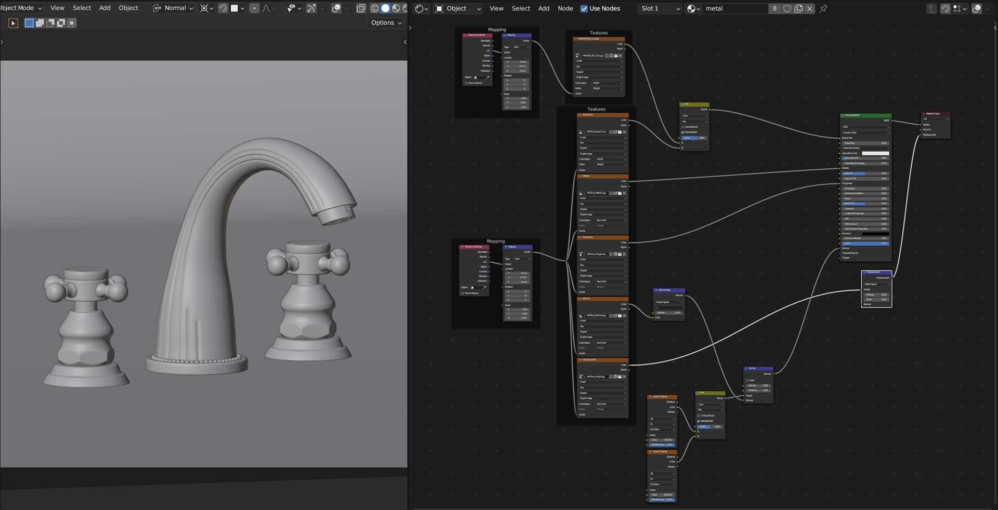Unlink the metal material data-block

[x=809, y=8]
